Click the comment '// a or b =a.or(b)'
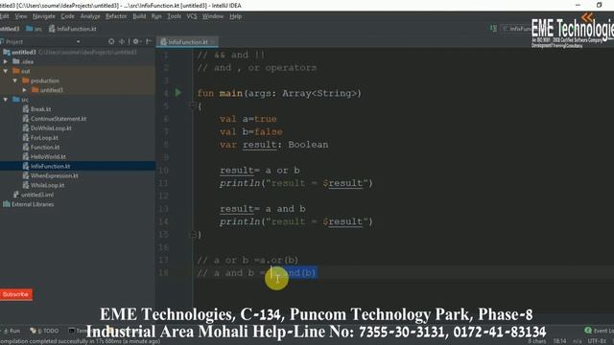Viewport: 614px width, 345px height. (x=248, y=260)
